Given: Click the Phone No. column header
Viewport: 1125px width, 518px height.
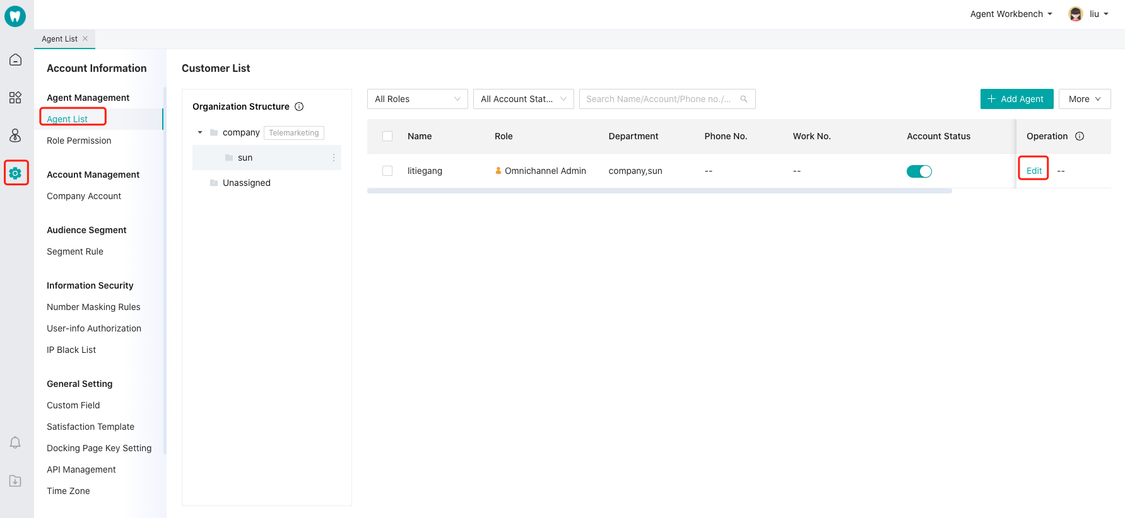Looking at the screenshot, I should coord(726,136).
